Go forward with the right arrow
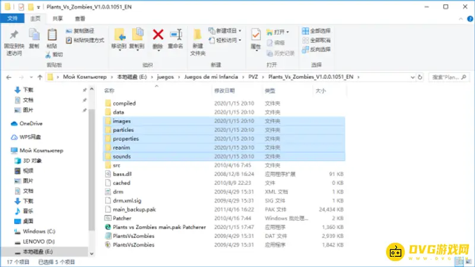 21,78
